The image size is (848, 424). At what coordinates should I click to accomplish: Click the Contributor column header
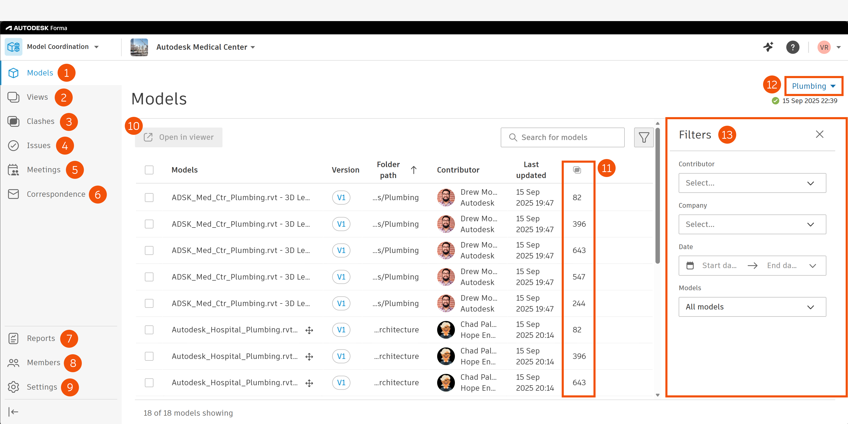pyautogui.click(x=458, y=170)
